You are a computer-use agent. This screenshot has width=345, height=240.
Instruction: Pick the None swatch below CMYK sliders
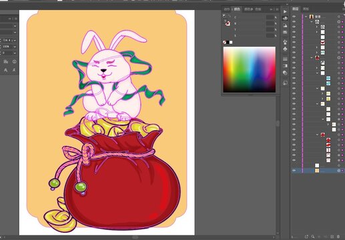224,42
